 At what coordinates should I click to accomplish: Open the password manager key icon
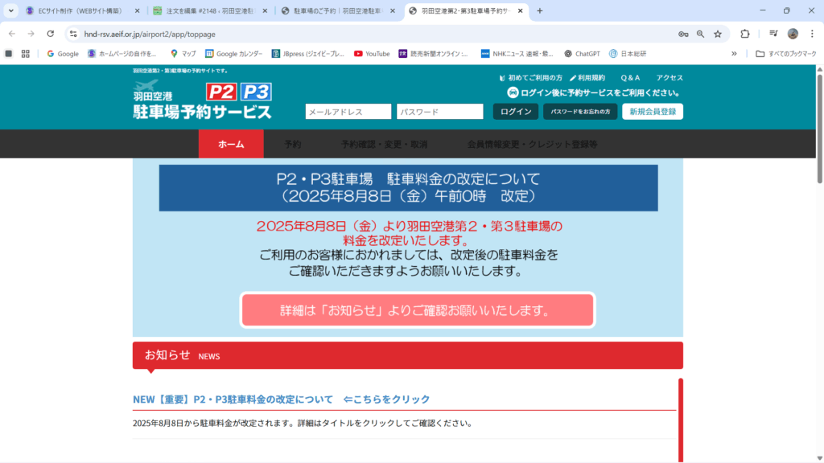point(683,34)
